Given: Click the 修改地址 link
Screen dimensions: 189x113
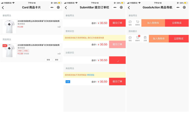Looking at the screenshot, I should (x=91, y=75).
